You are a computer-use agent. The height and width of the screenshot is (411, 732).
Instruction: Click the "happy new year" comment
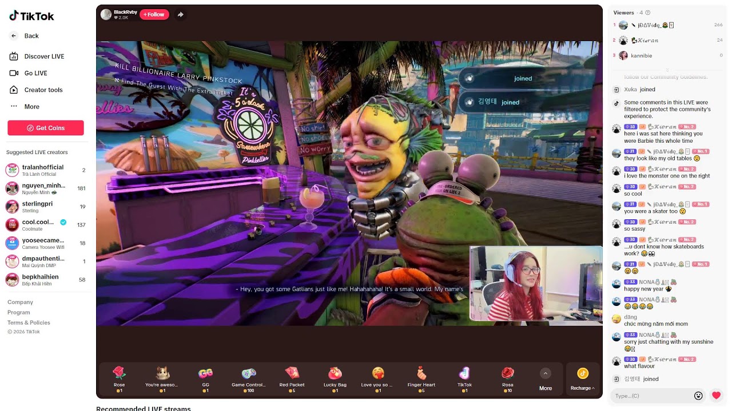(648, 289)
